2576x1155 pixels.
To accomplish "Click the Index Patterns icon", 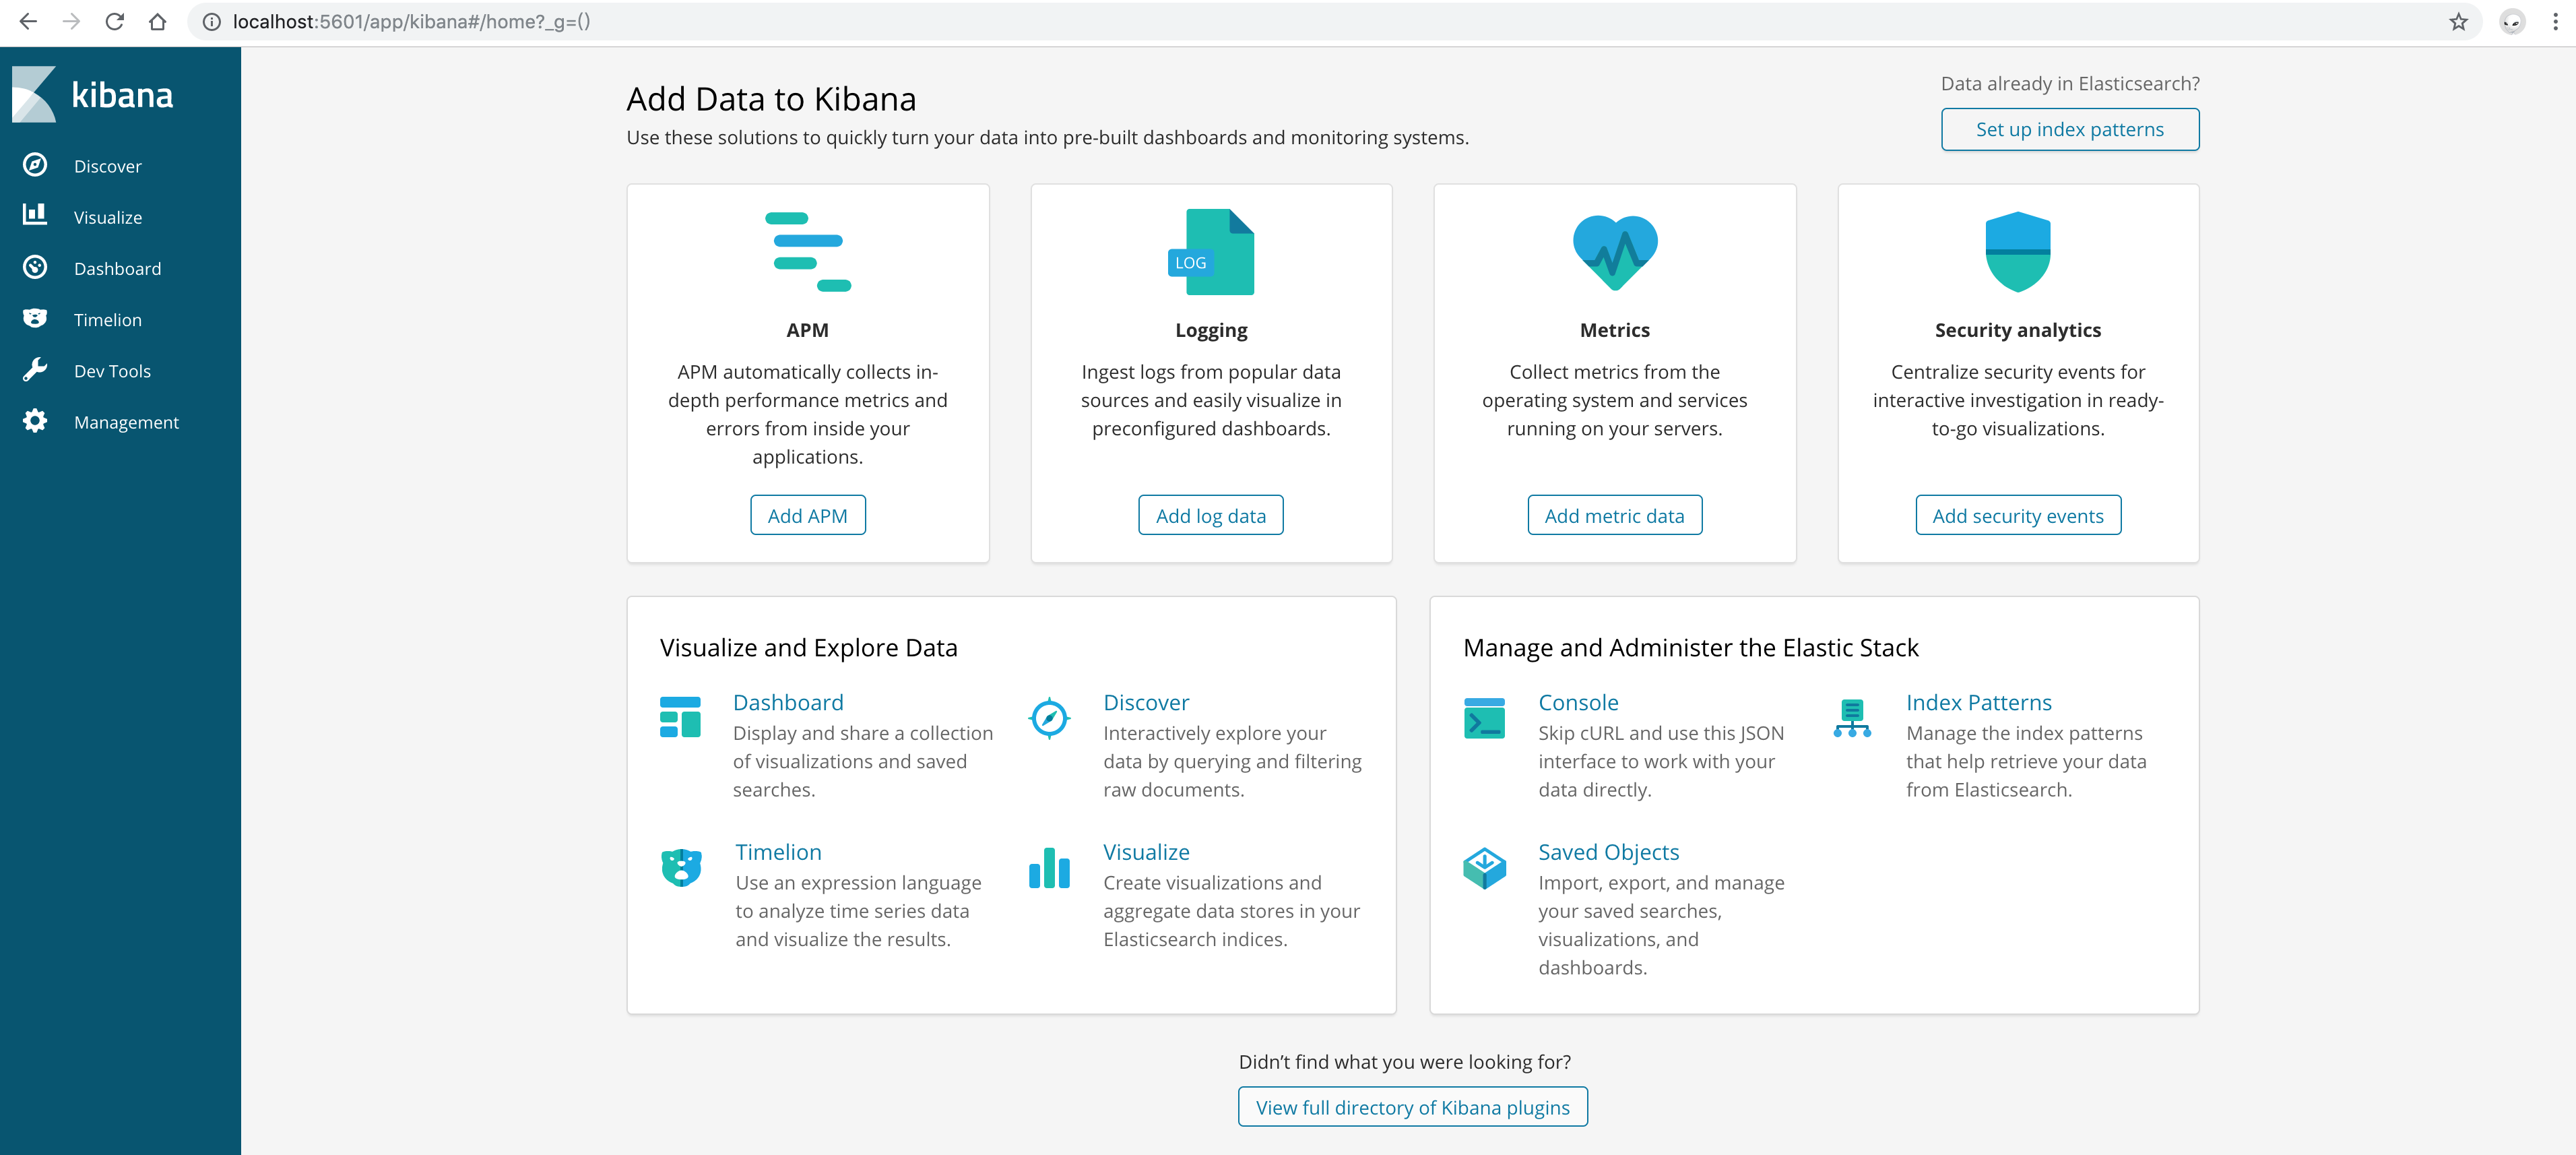I will [1852, 717].
